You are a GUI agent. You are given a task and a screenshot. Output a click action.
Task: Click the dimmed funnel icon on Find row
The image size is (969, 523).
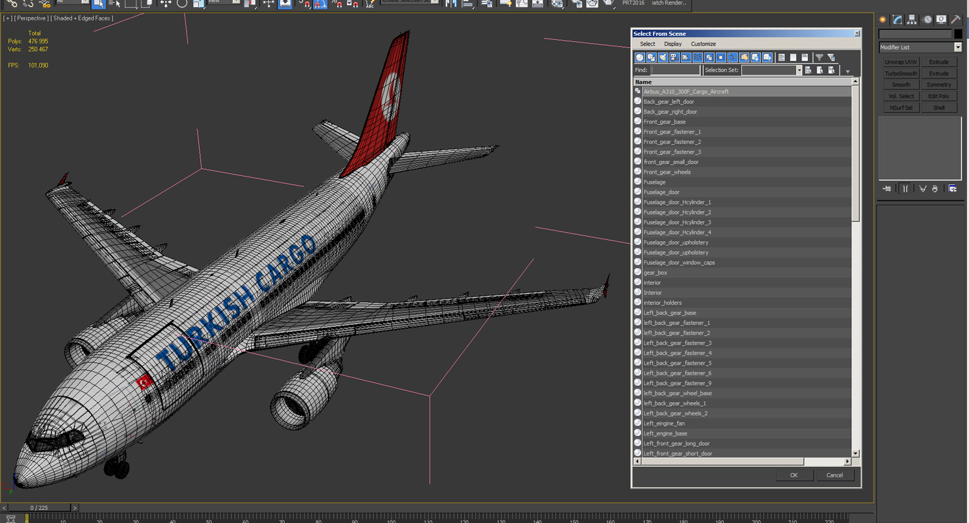pyautogui.click(x=847, y=71)
